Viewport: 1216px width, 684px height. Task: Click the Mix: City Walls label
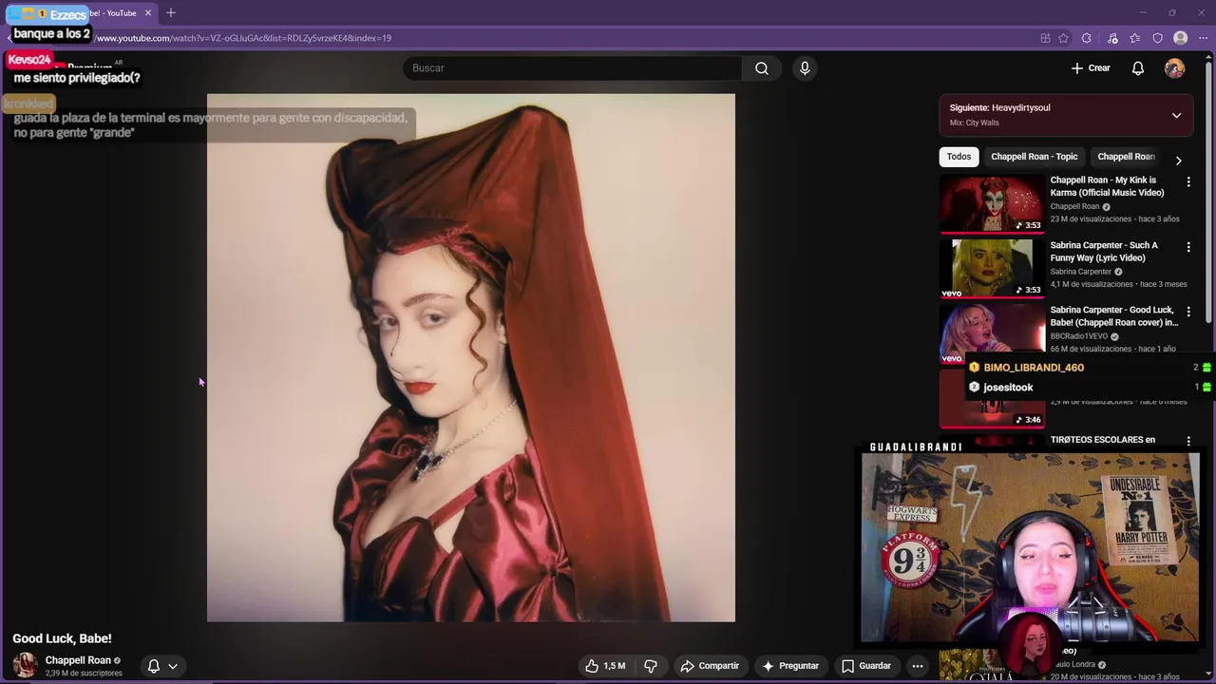coord(975,123)
